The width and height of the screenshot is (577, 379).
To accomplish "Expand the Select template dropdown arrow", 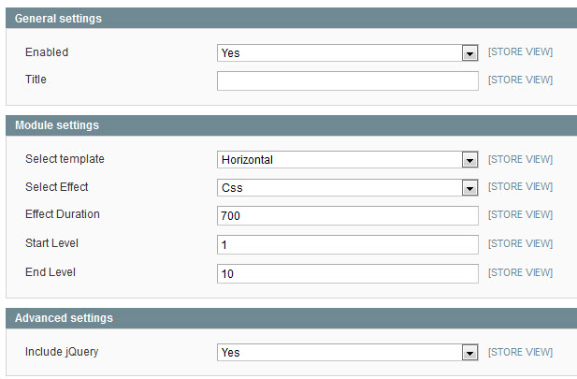I will pyautogui.click(x=469, y=160).
